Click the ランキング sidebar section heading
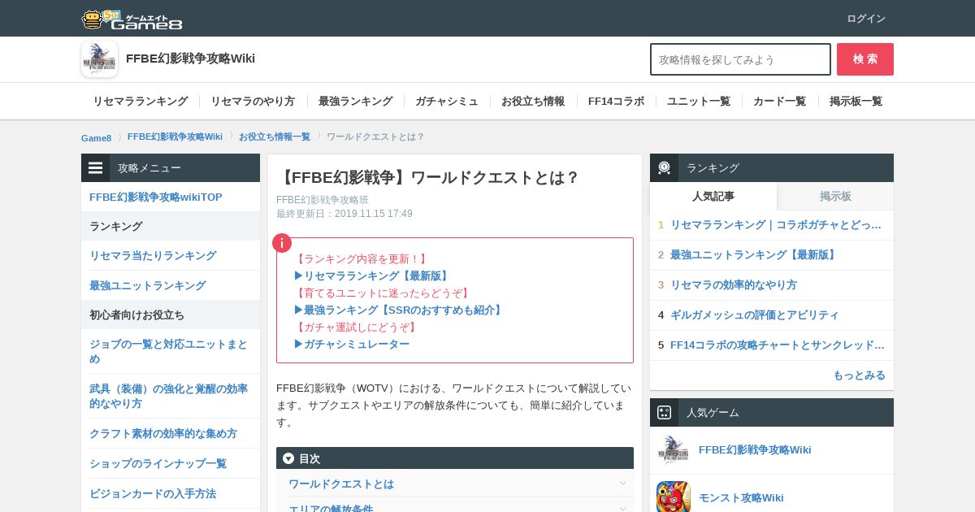The image size is (975, 512). coord(171,226)
